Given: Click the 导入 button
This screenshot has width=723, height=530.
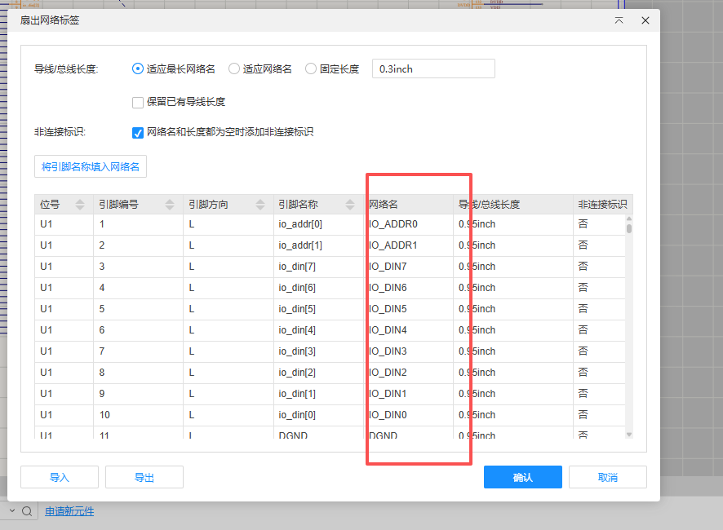Looking at the screenshot, I should click(60, 477).
